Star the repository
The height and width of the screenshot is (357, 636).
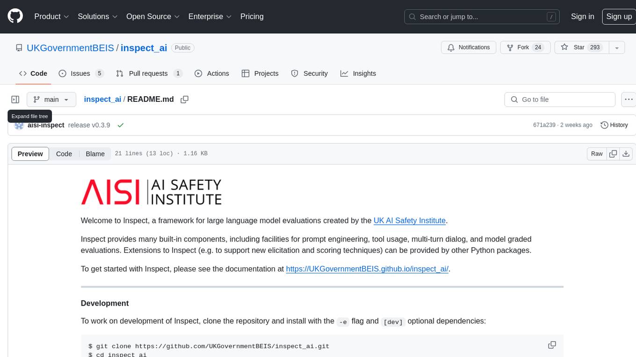coord(581,47)
